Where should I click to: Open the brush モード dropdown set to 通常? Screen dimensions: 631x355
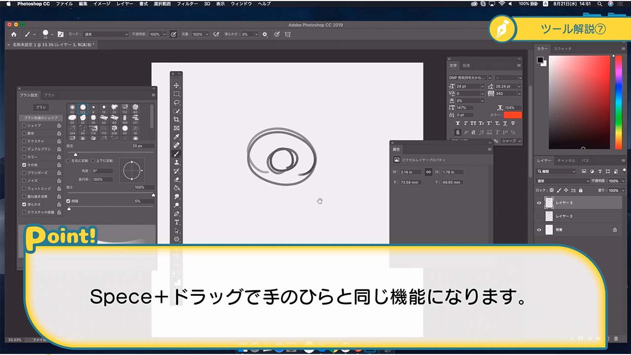point(105,35)
